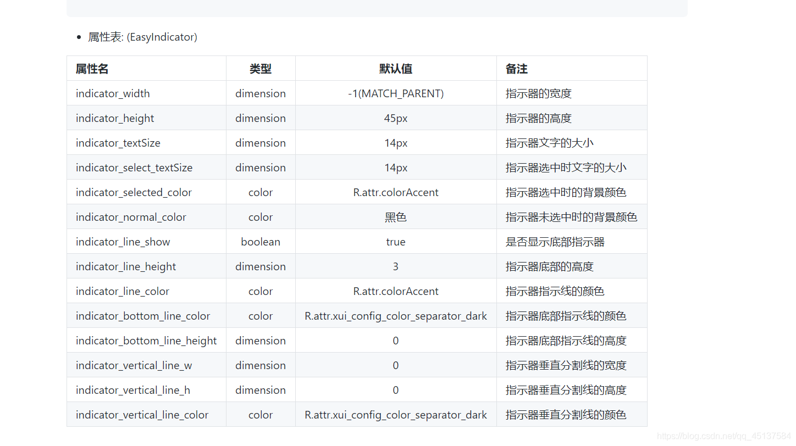Click the note '是否显示底部指示器'
Screen dimensions: 796x446
555,242
